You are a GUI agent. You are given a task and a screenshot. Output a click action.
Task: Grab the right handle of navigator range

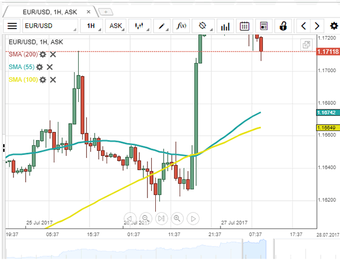pyautogui.click(x=274, y=249)
